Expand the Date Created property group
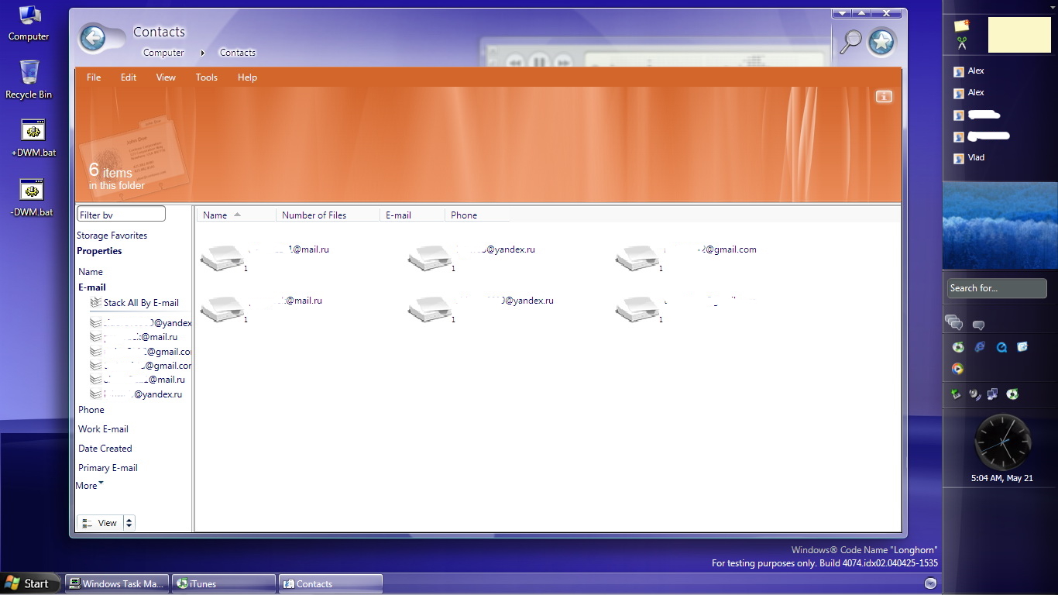This screenshot has width=1058, height=595. click(105, 449)
